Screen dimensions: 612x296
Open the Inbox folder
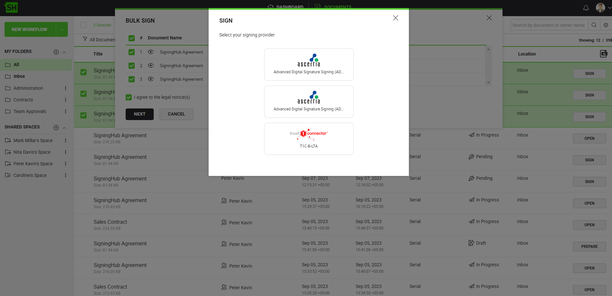tap(19, 76)
